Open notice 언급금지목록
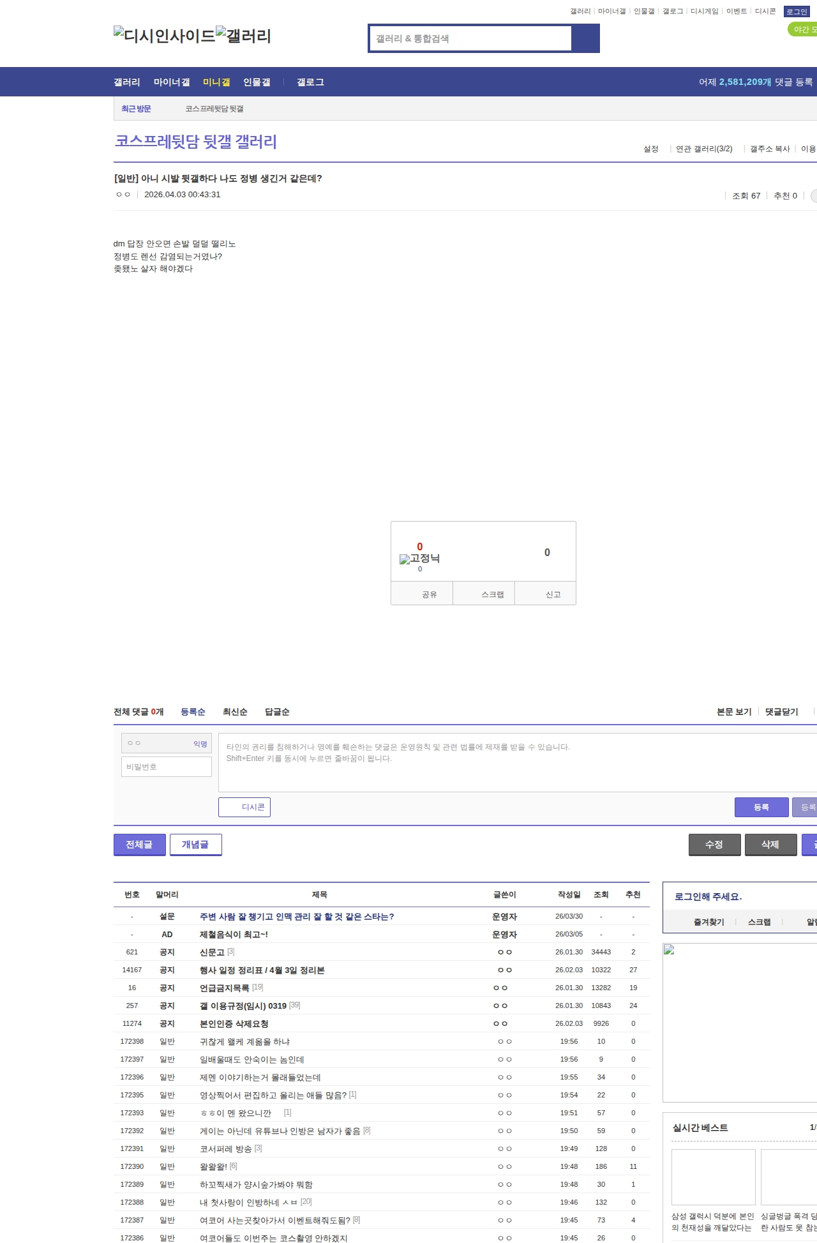The image size is (817, 1243). [225, 988]
